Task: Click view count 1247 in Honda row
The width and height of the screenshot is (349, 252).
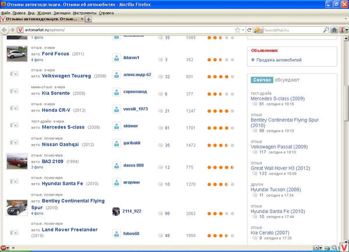Action: click(x=191, y=111)
